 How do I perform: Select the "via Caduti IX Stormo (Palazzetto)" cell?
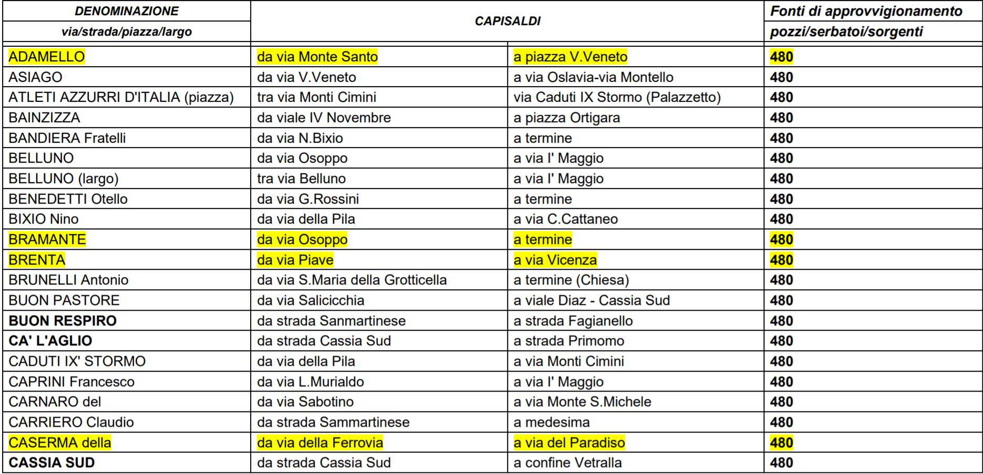pyautogui.click(x=617, y=97)
